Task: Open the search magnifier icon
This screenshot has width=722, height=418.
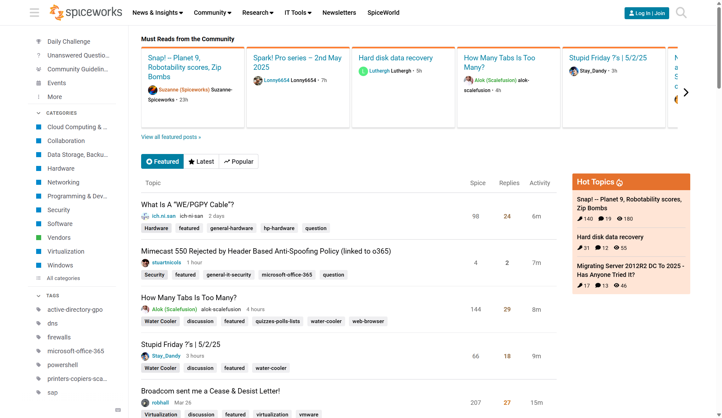Action: [x=681, y=13]
